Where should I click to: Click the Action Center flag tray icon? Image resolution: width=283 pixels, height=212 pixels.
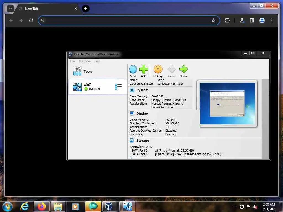click(248, 207)
